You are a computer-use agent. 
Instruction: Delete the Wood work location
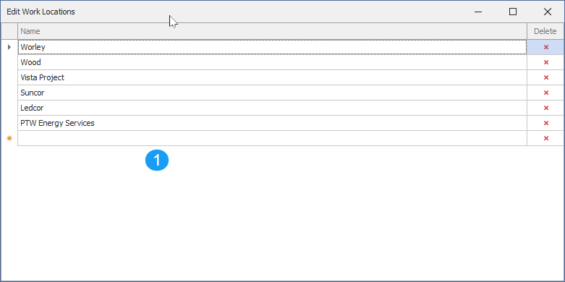coord(545,62)
